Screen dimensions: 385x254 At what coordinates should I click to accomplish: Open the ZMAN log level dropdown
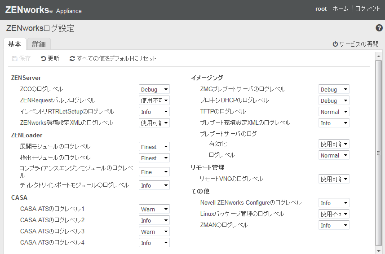pos(334,225)
